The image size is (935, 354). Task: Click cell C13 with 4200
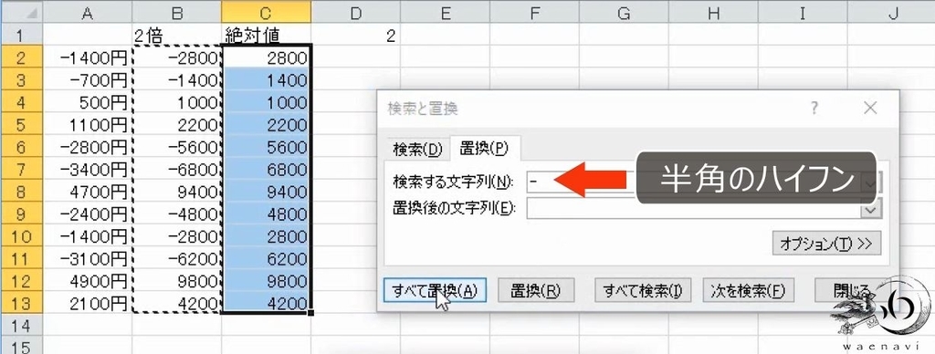[266, 304]
